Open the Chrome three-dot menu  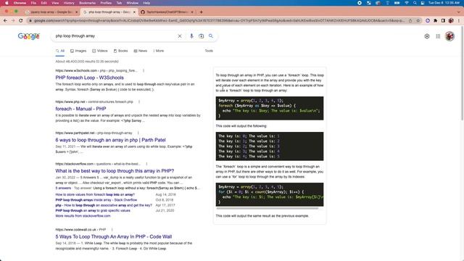(459, 20)
